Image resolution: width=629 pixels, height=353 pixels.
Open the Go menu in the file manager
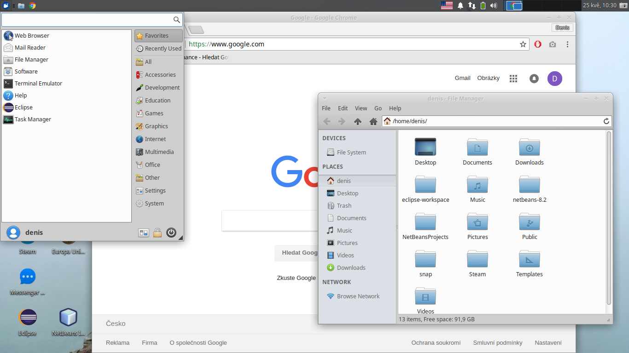(x=378, y=108)
